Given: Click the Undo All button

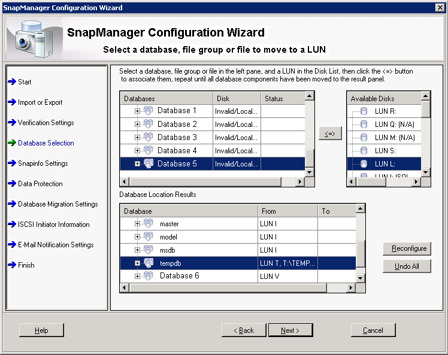Looking at the screenshot, I should 407,266.
